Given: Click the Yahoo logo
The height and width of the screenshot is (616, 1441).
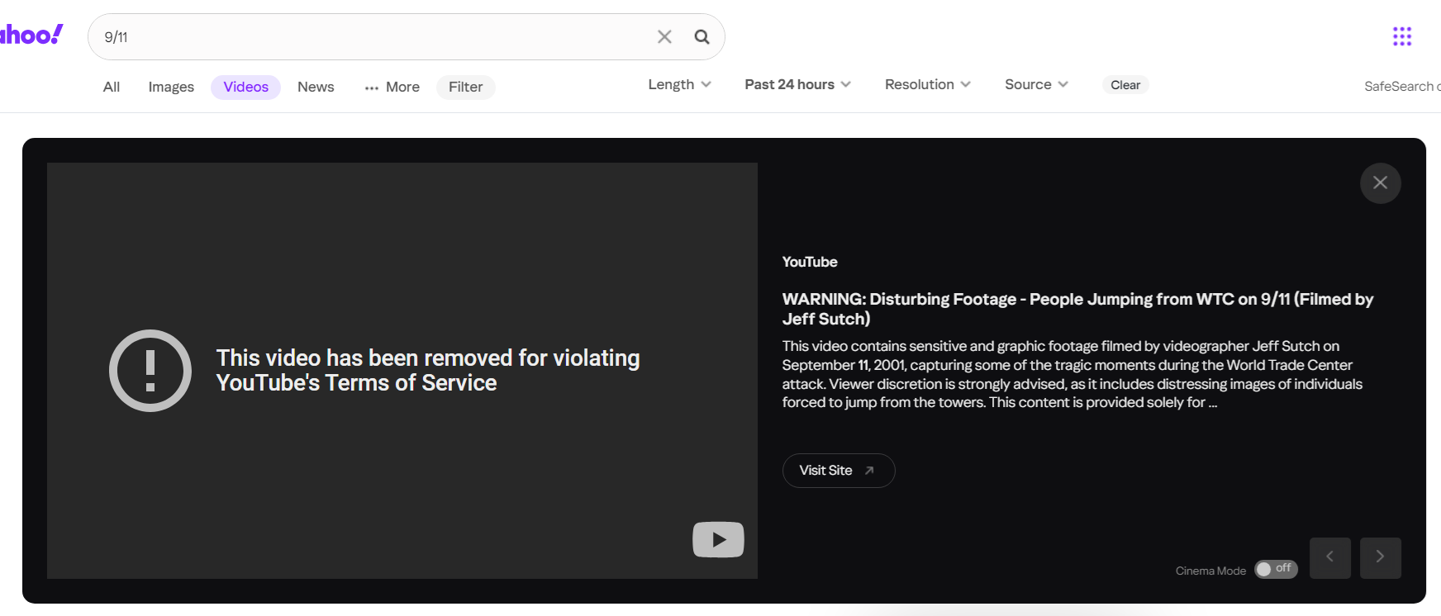Looking at the screenshot, I should tap(31, 35).
